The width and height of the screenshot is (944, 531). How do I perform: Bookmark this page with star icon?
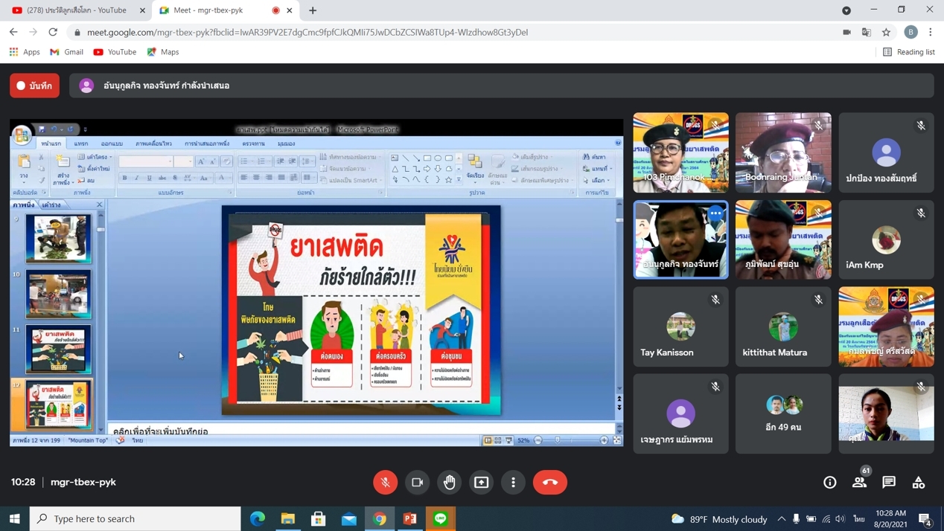[886, 32]
